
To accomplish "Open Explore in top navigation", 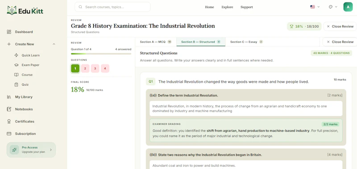I will [x=227, y=7].
